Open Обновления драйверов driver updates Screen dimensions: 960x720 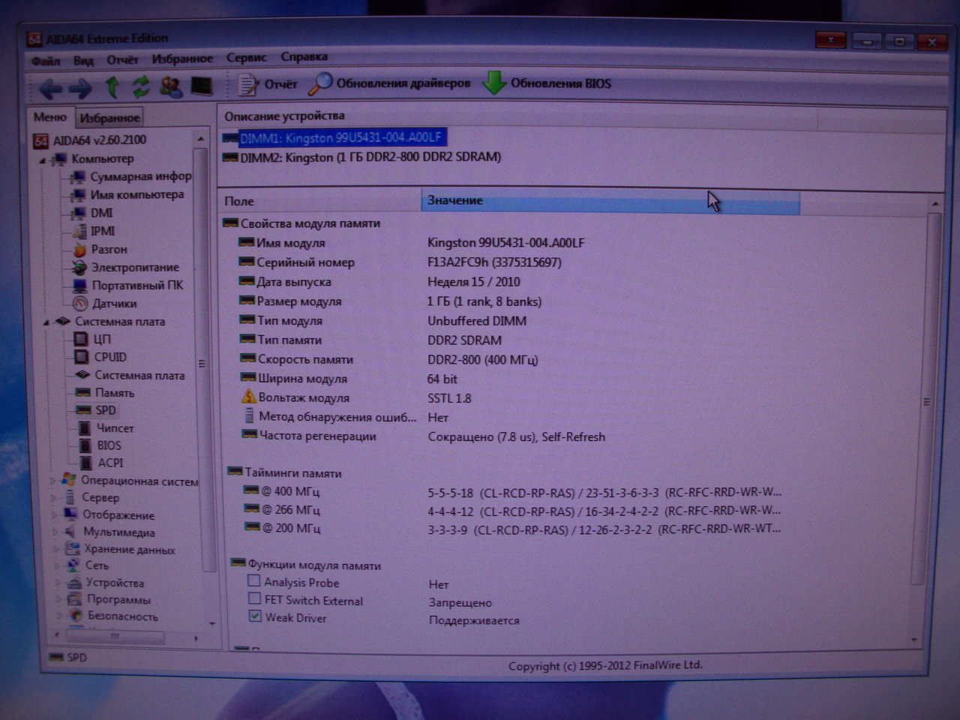coord(390,83)
